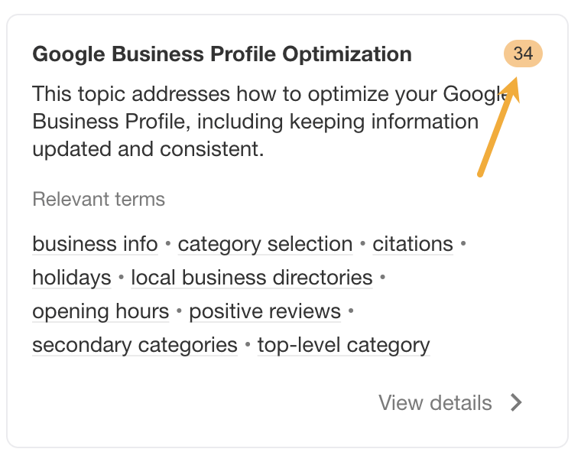
Task: Click description line starting 'This topic addresses'
Action: (x=260, y=95)
